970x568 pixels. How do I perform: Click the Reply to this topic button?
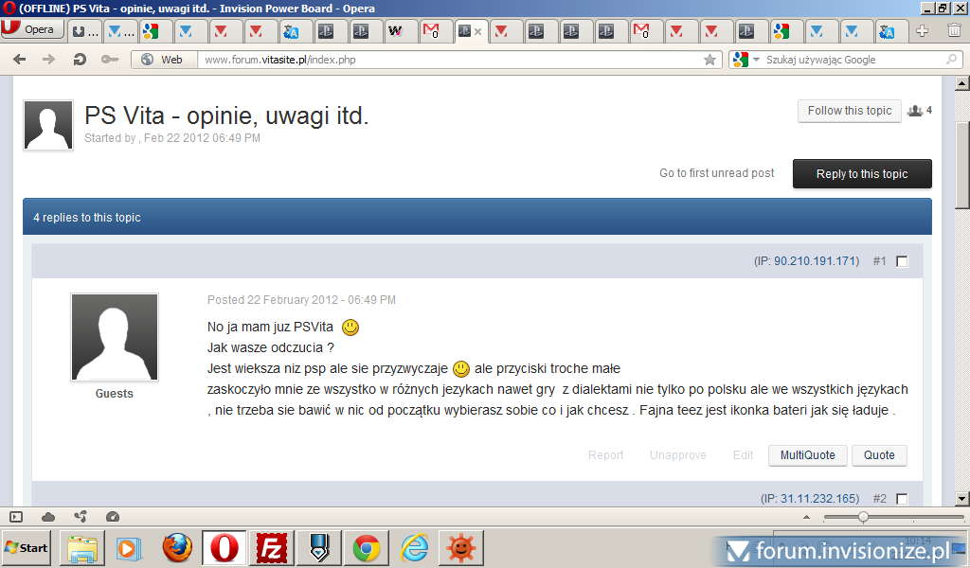pos(861,174)
